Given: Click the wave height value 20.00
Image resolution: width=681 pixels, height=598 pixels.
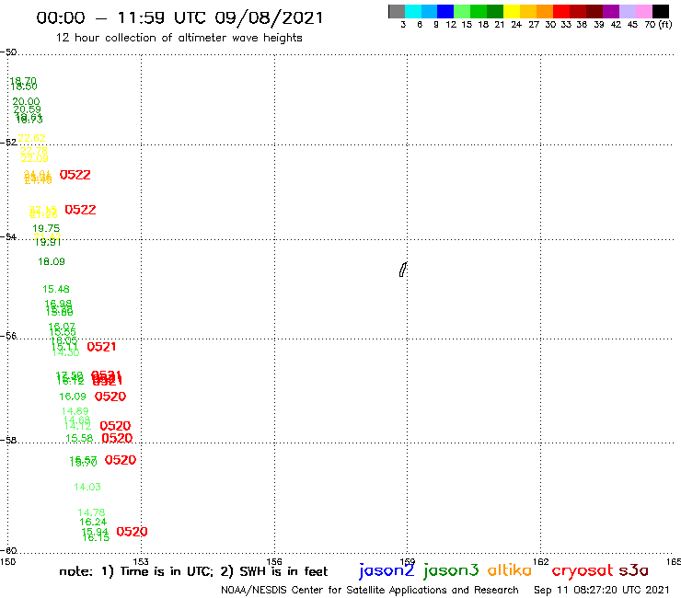Looking at the screenshot, I should (x=26, y=101).
